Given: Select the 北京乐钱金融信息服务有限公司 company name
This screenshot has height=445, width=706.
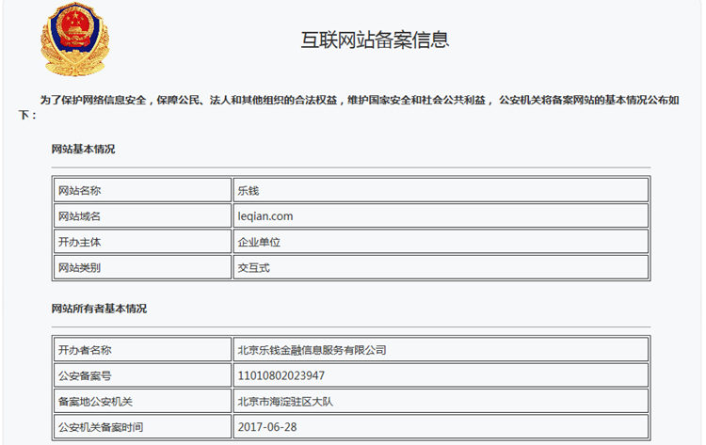Looking at the screenshot, I should coord(313,350).
